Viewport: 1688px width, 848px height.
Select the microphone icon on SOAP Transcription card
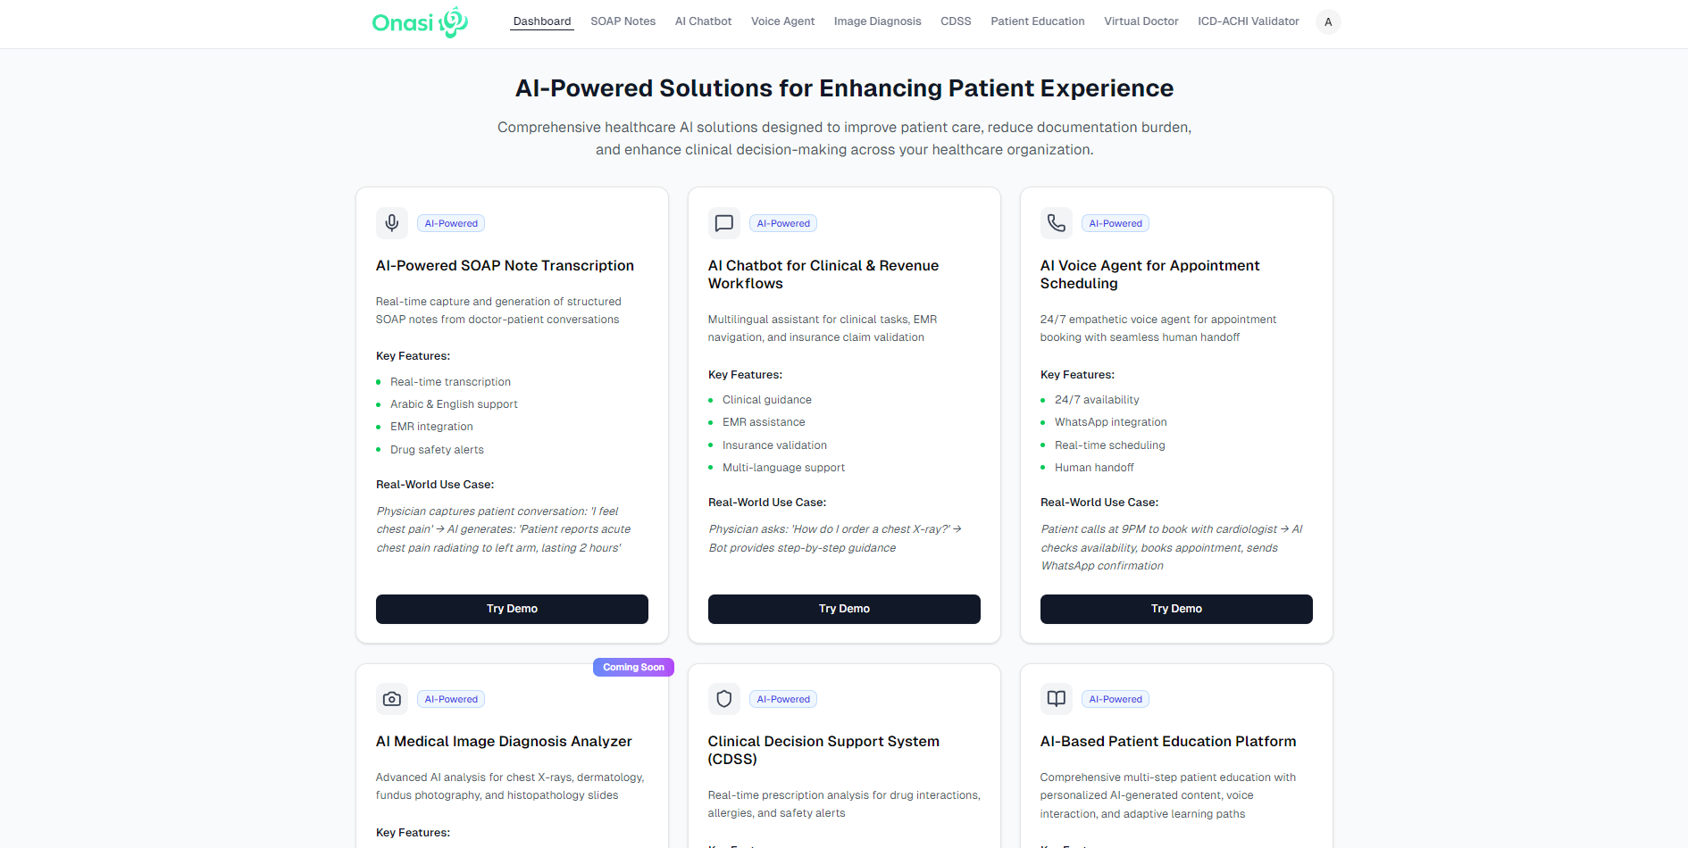pos(391,223)
